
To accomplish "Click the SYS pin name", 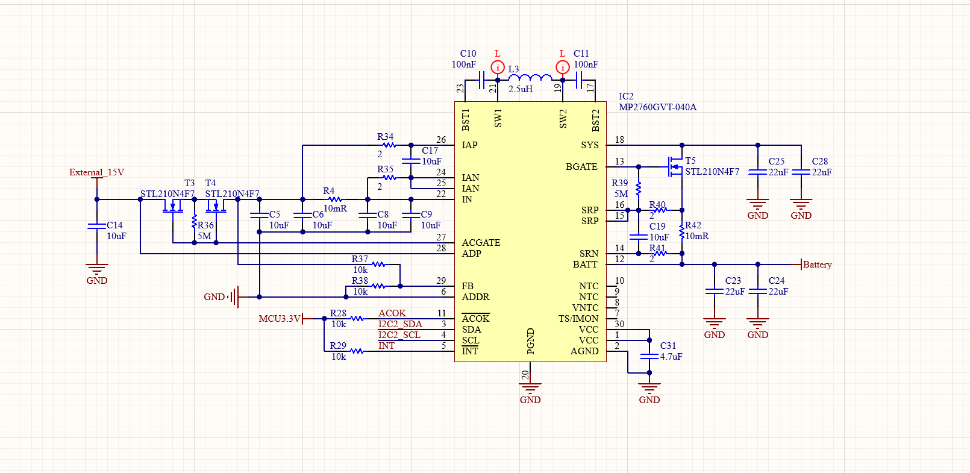I will 590,145.
